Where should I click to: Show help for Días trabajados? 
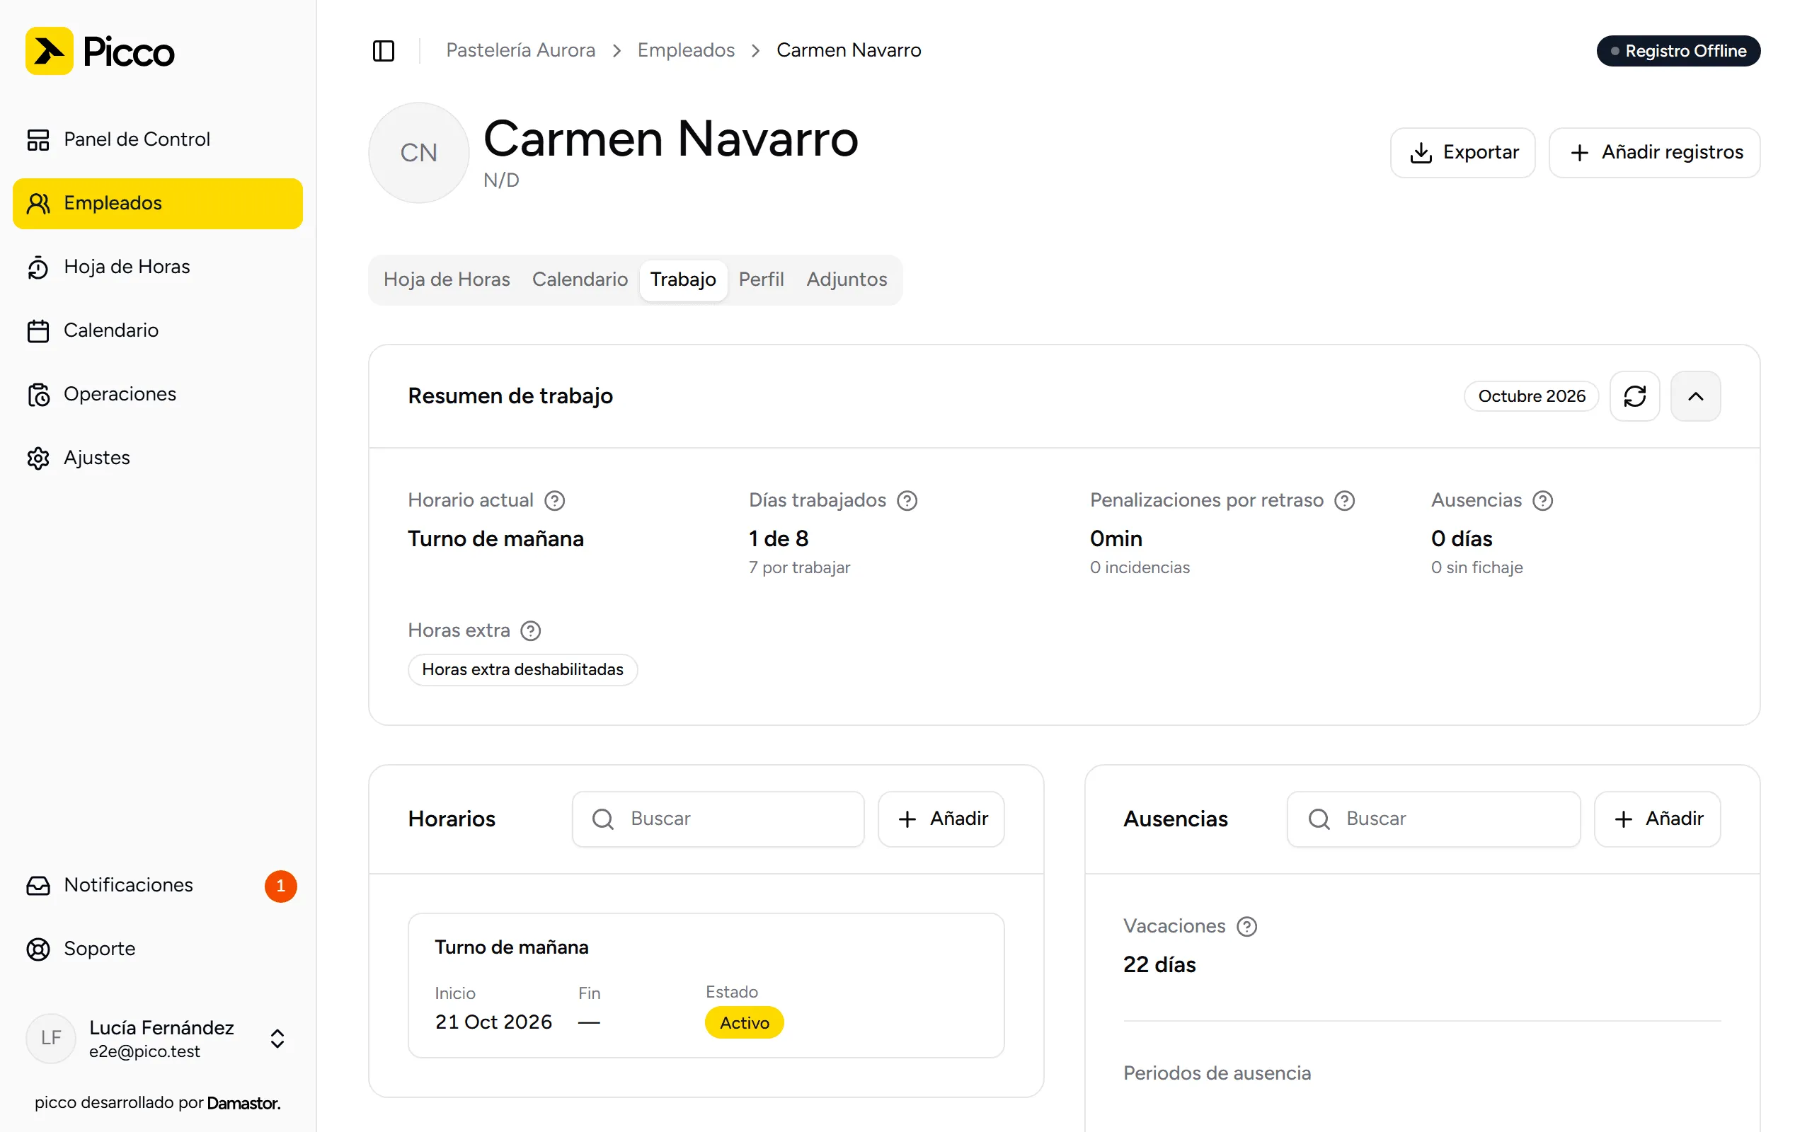pyautogui.click(x=907, y=500)
